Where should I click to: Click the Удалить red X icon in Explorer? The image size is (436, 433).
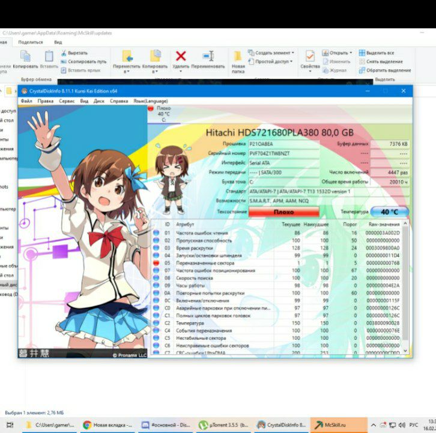[x=181, y=56]
